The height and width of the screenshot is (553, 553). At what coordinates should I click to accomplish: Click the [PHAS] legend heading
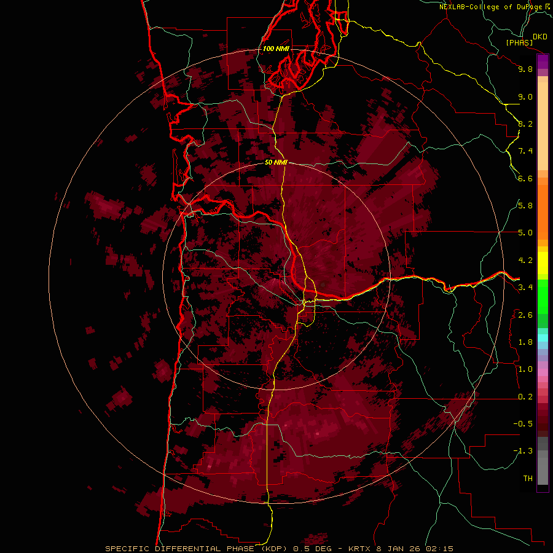click(x=519, y=43)
